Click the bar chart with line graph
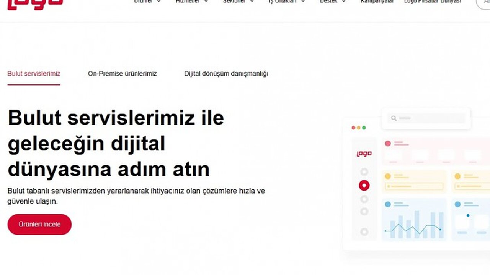Viewport: 490px width, 275px height. (x=414, y=225)
